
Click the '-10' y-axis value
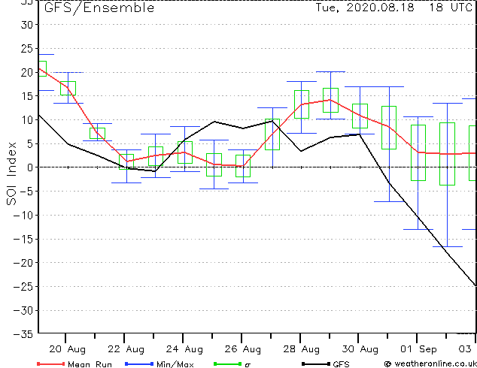click(23, 216)
